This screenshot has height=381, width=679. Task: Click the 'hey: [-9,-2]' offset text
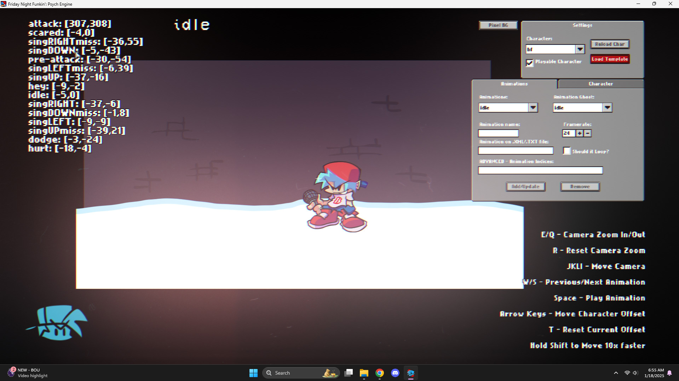57,86
